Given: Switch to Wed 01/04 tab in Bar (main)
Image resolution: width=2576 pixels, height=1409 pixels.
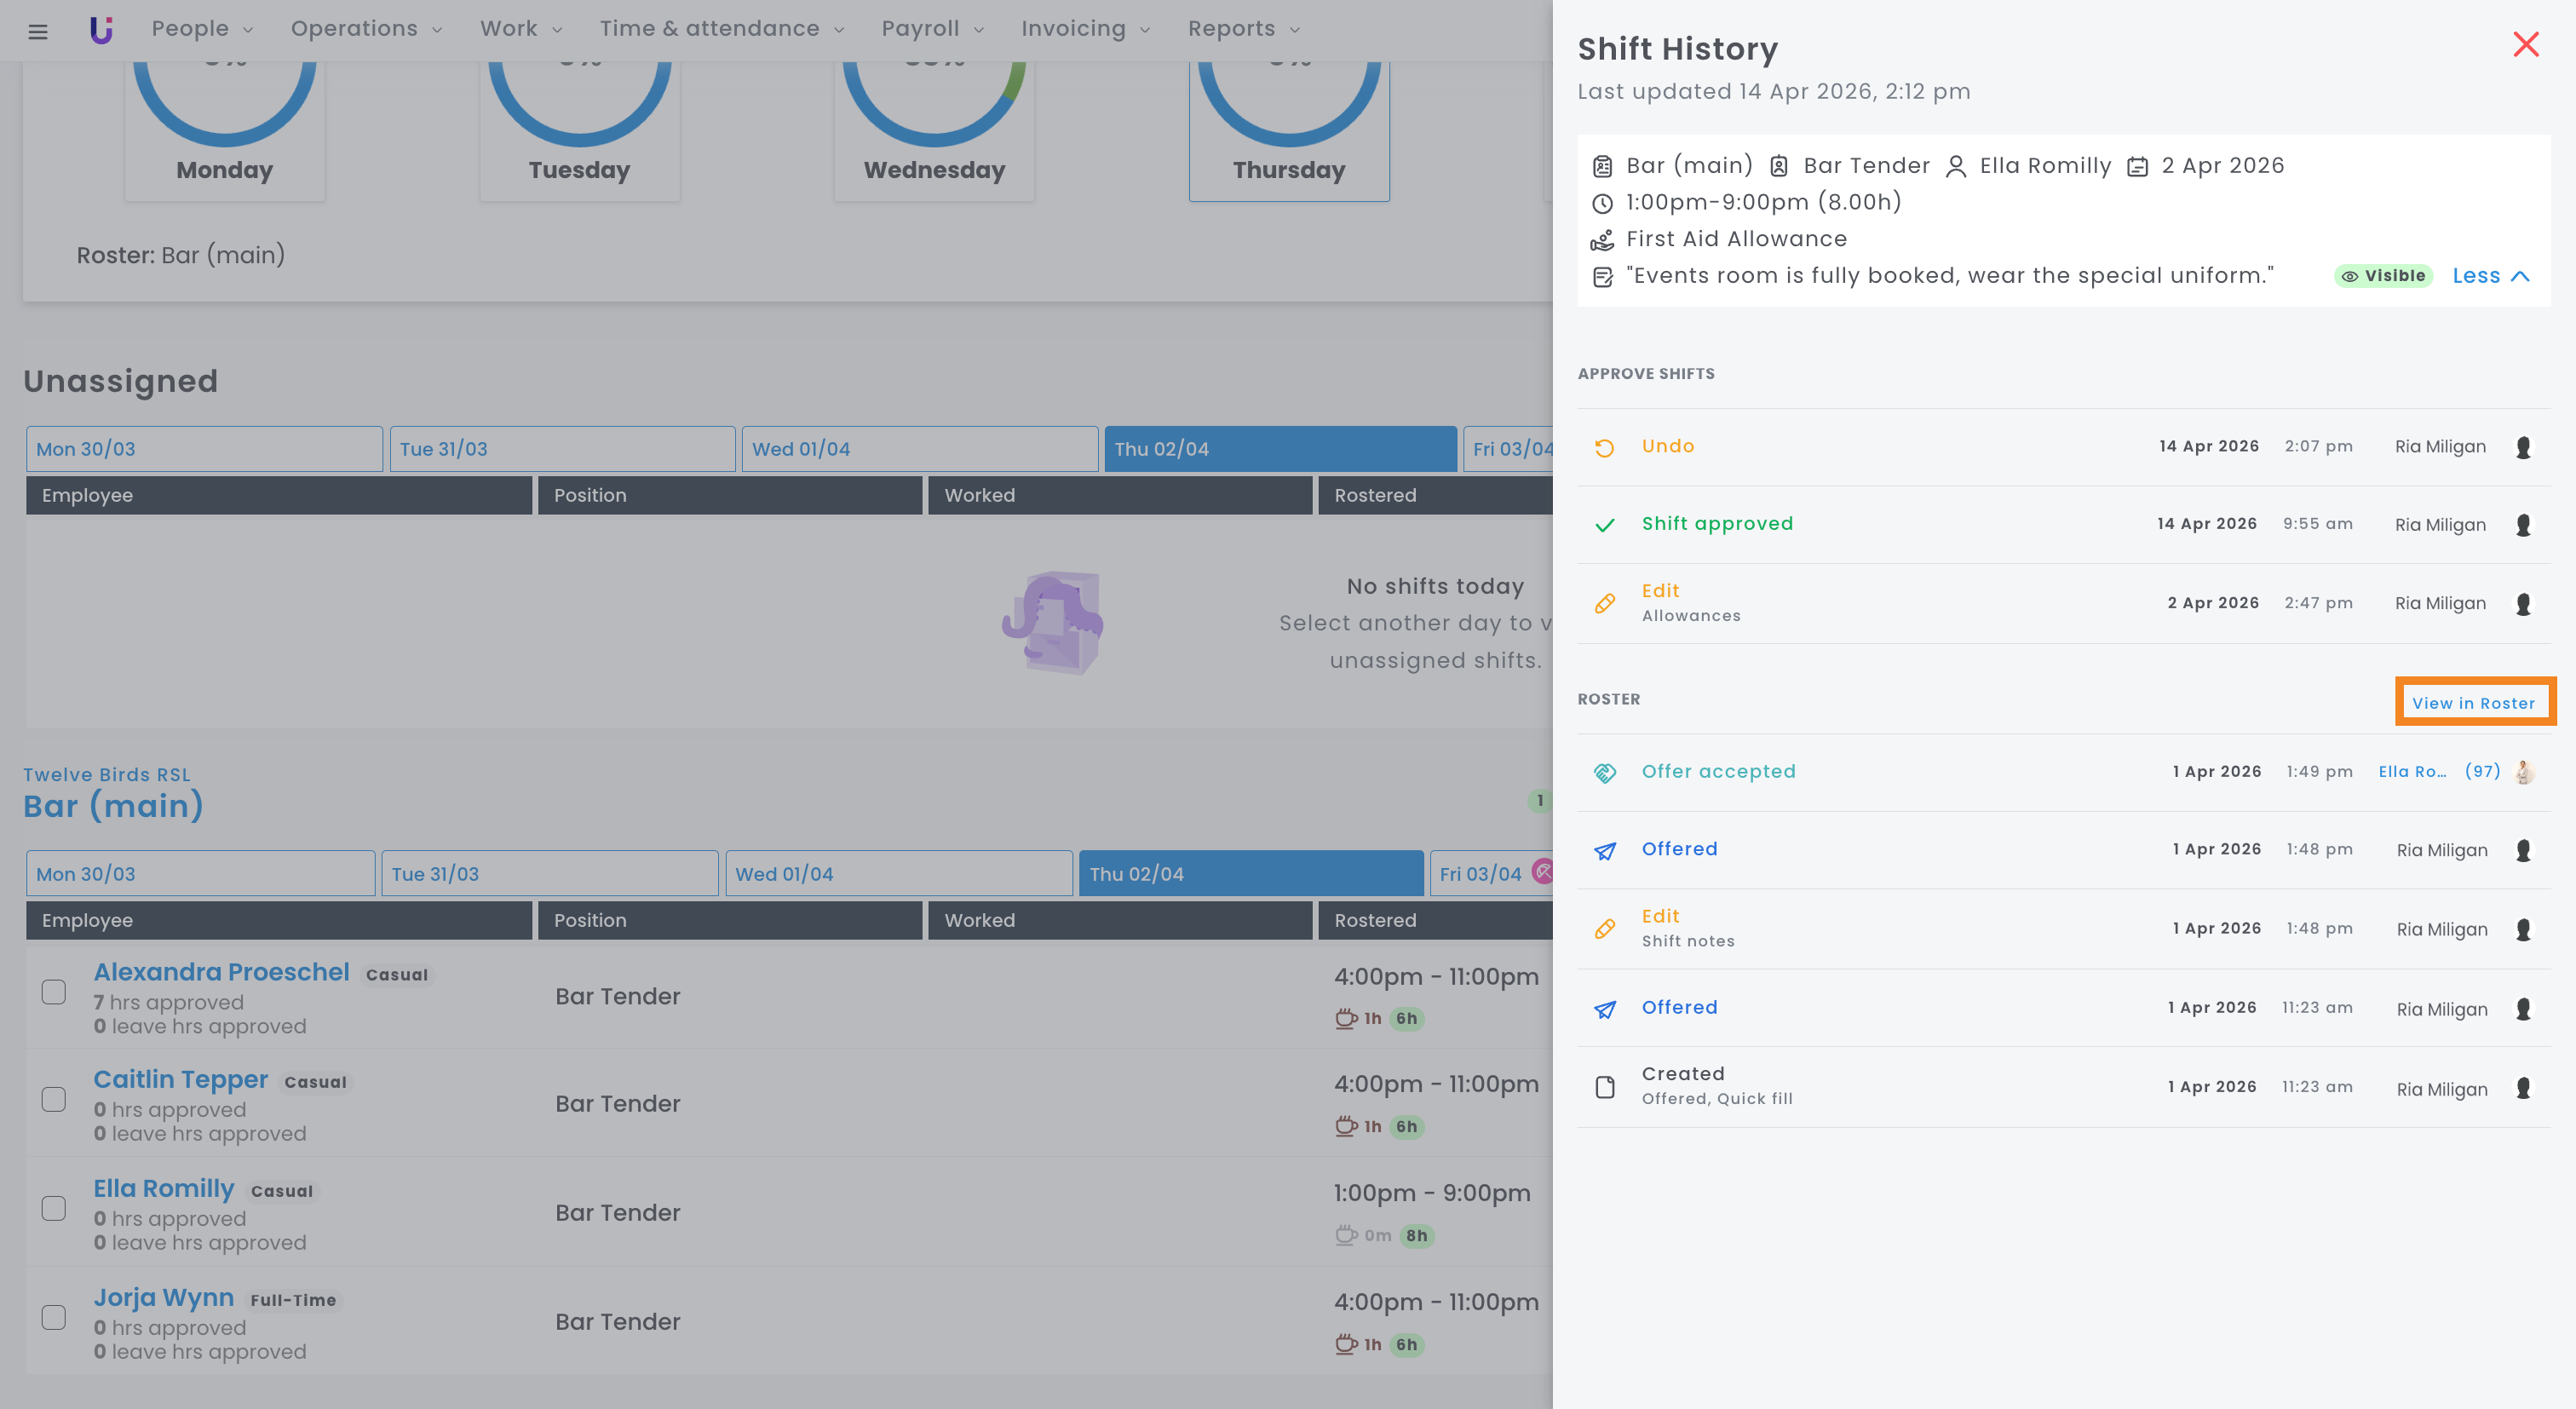Looking at the screenshot, I should coord(897,874).
